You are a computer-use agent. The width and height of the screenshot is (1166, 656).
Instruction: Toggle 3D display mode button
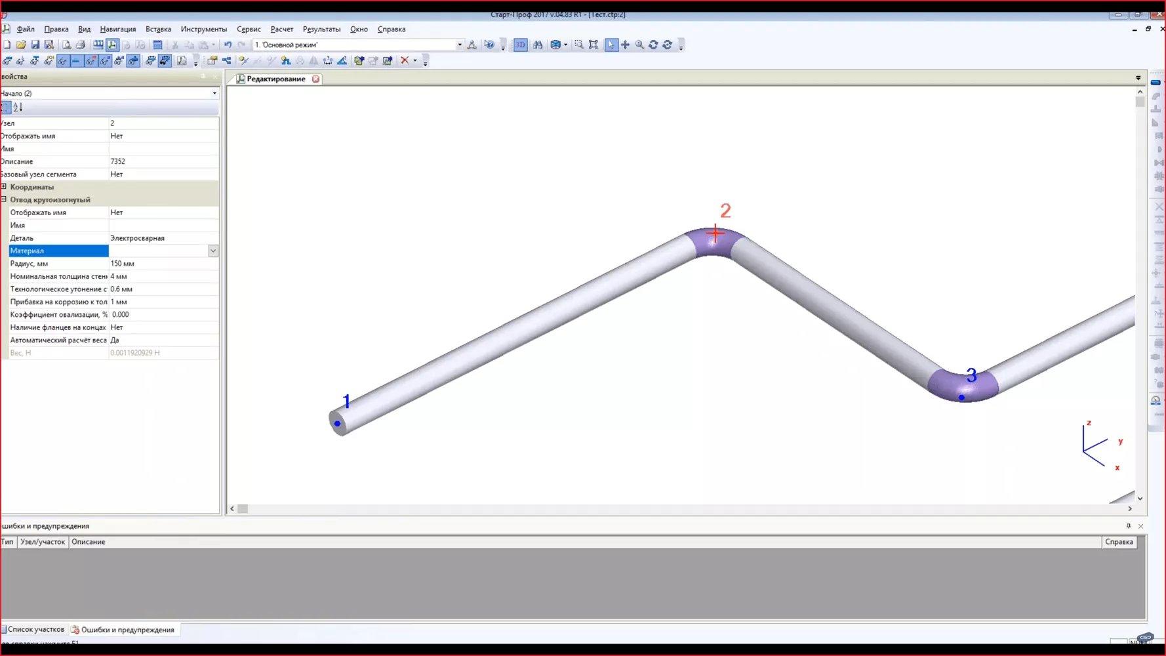point(520,45)
